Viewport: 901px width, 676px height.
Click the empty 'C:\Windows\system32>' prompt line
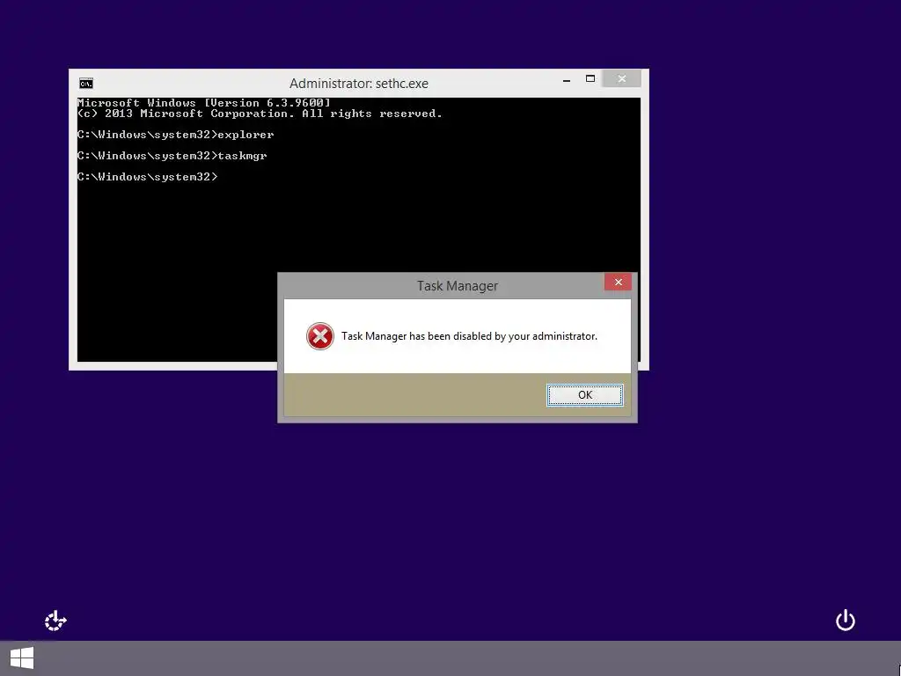point(148,177)
